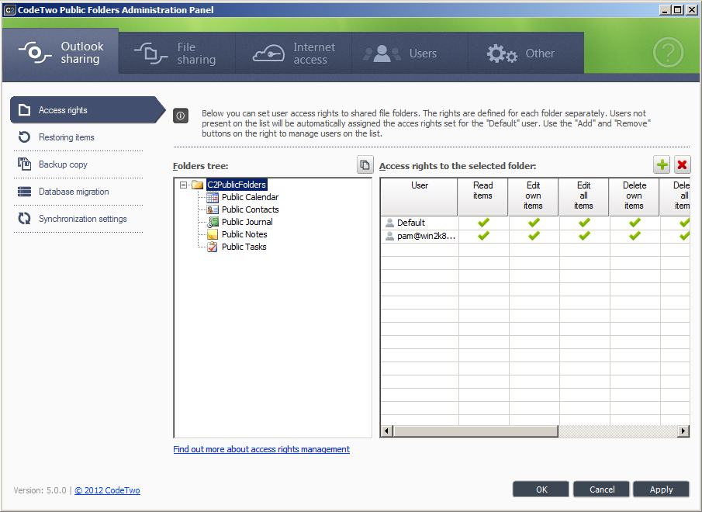Toggle Edit own items for Default user
This screenshot has width=702, height=512.
(x=534, y=223)
